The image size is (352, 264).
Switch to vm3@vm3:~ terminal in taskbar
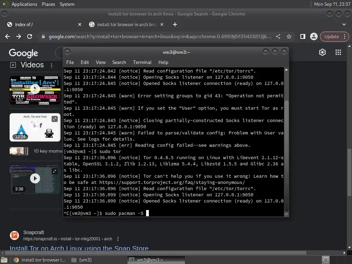point(156,260)
